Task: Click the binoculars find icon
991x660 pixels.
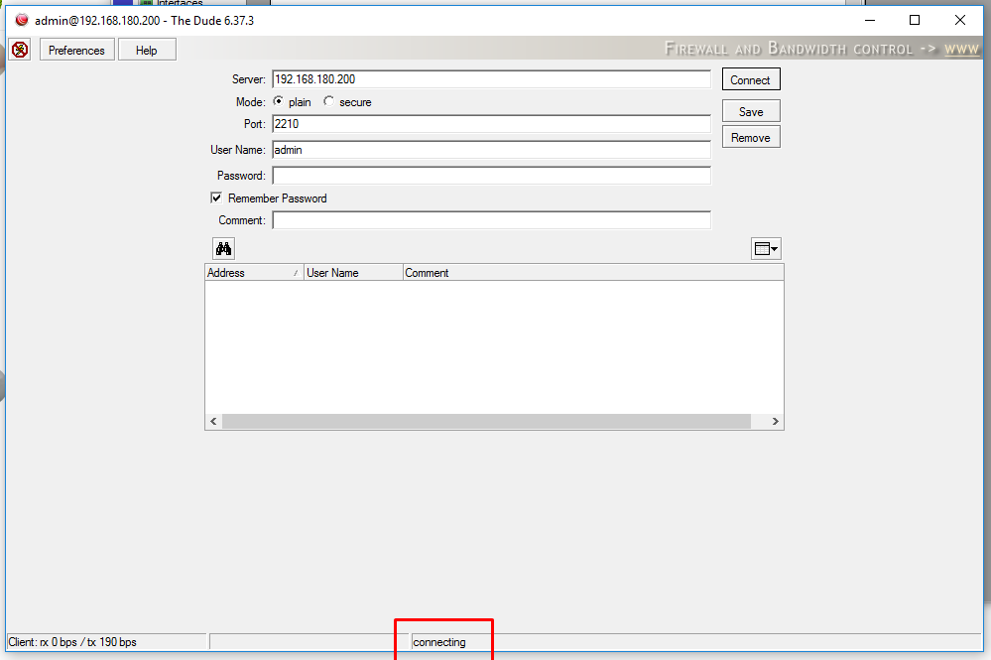Action: 224,248
